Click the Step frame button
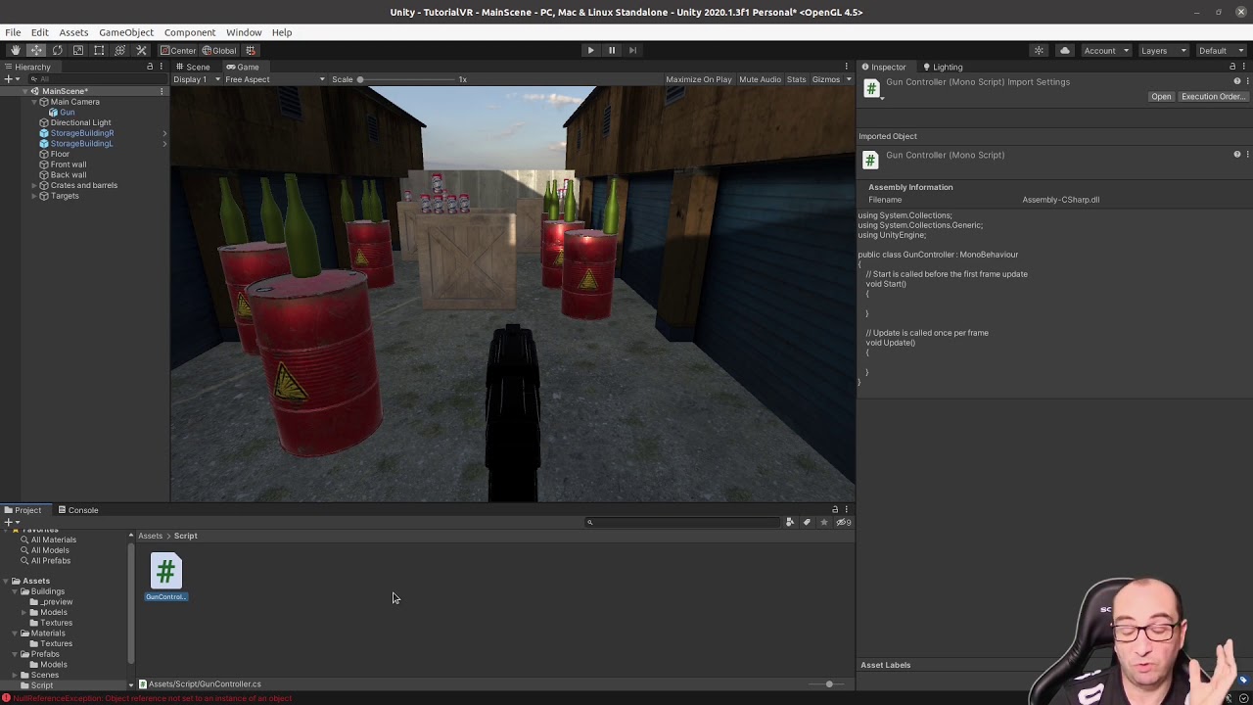This screenshot has height=705, width=1253. pos(632,50)
